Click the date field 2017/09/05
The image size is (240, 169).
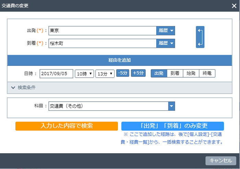point(56,74)
